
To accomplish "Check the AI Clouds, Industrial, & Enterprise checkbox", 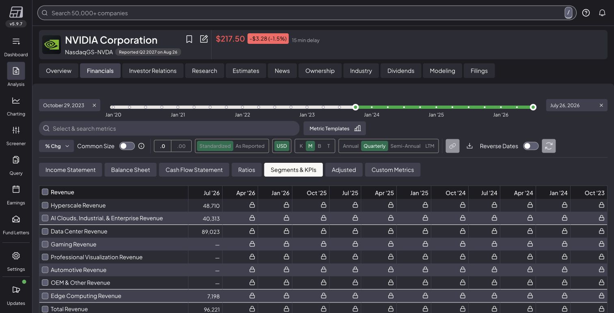I will (x=45, y=218).
